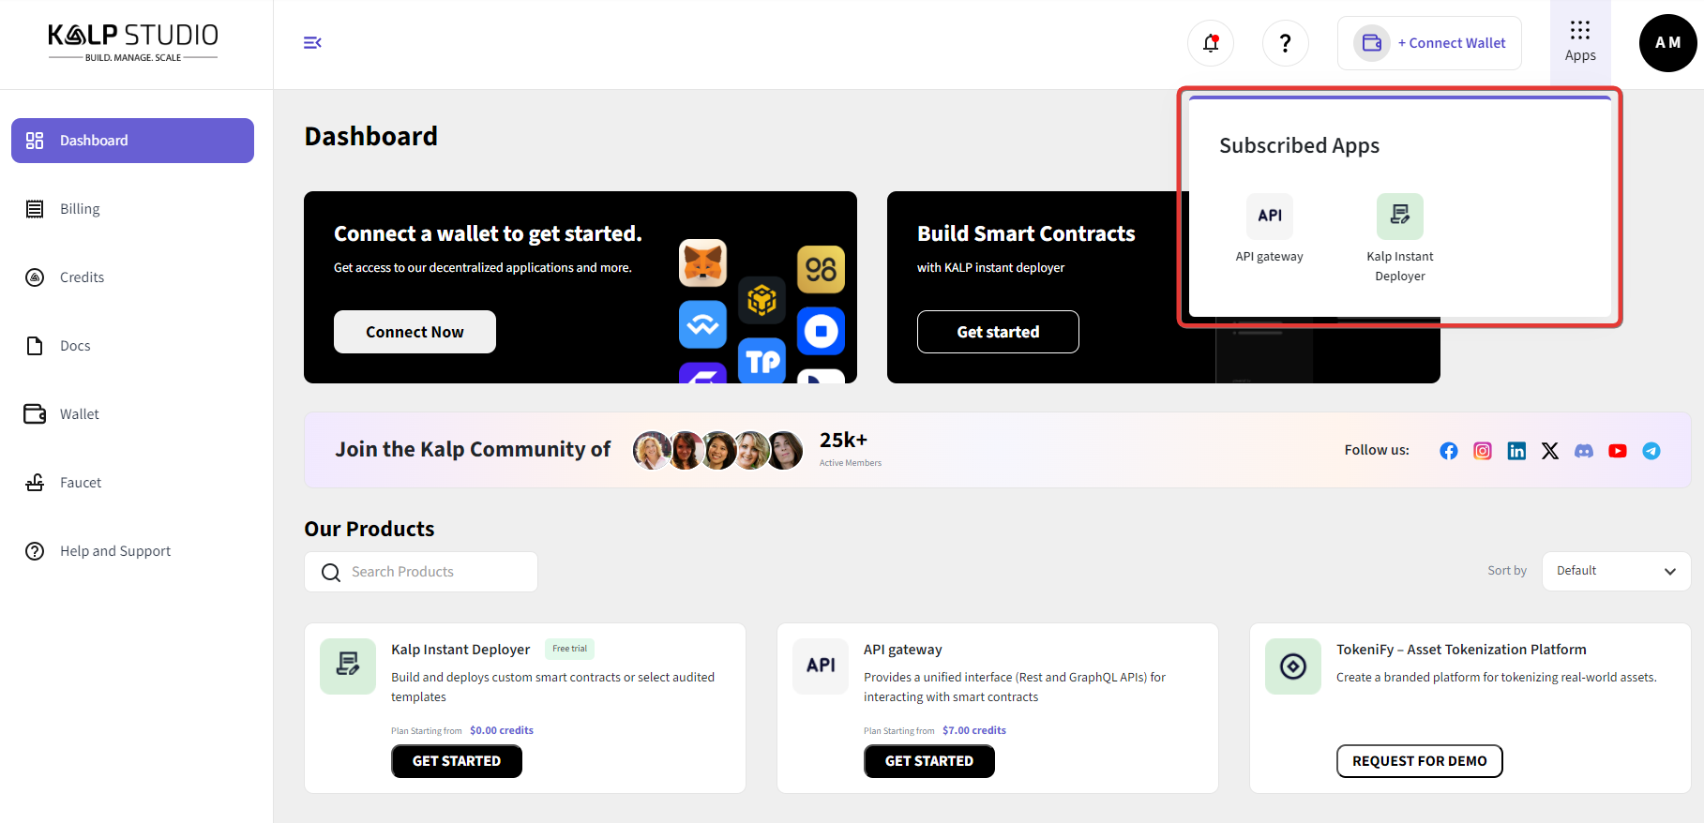Open the help question mark icon

click(1285, 43)
